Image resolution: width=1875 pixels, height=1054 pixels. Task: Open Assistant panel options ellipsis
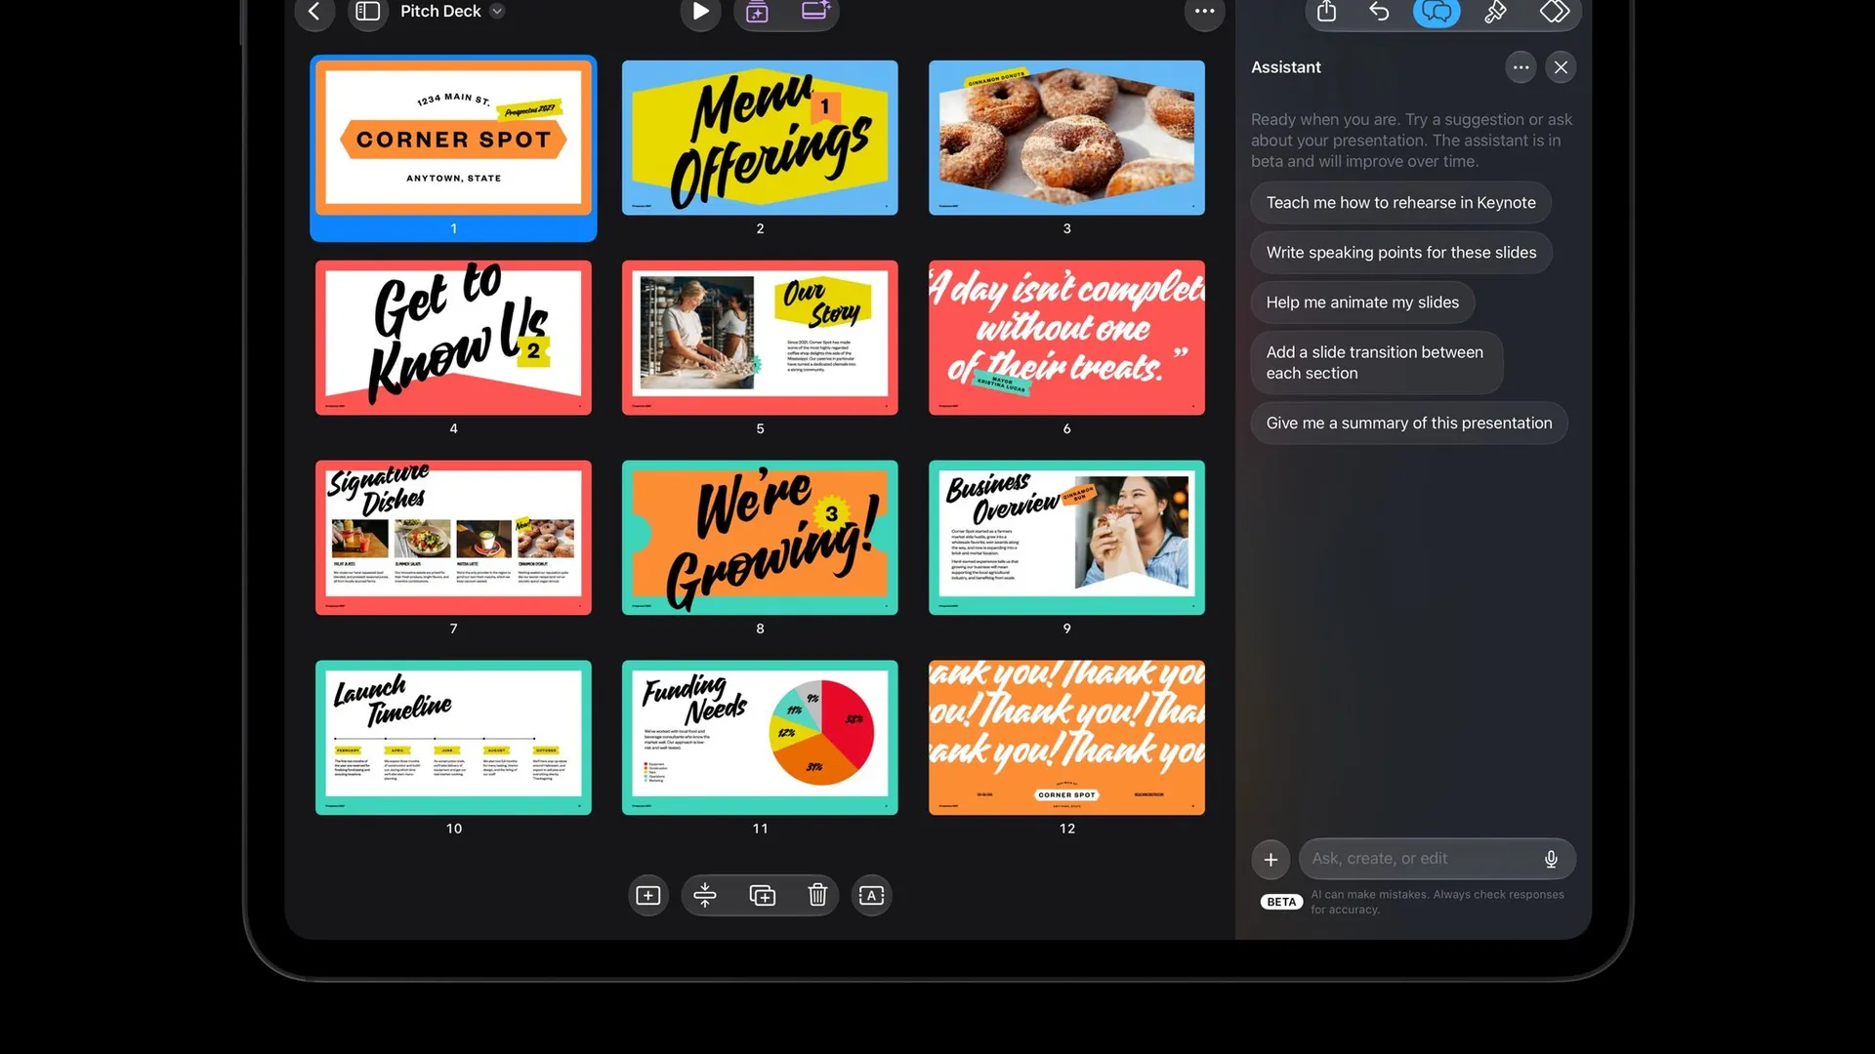[x=1521, y=67]
